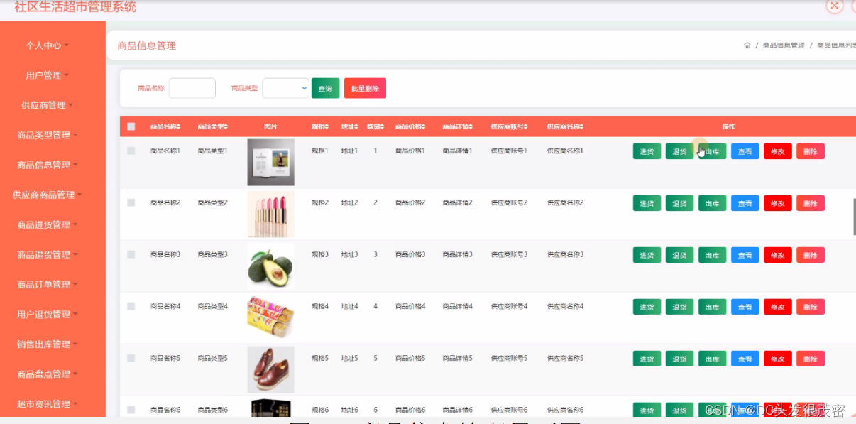This screenshot has height=424, width=856.
Task: Toggle the select-all checkbox in table header
Action: [x=131, y=126]
